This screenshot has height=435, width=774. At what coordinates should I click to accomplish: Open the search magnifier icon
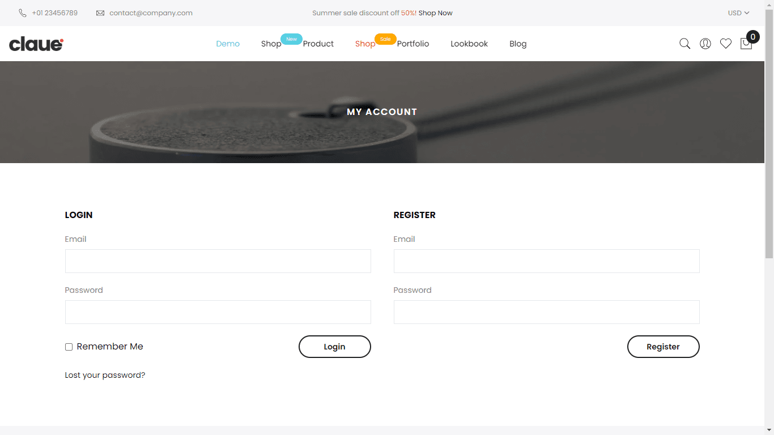(x=684, y=44)
